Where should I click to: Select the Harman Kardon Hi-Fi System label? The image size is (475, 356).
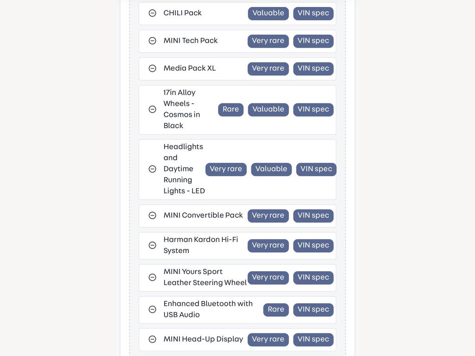pyautogui.click(x=201, y=245)
